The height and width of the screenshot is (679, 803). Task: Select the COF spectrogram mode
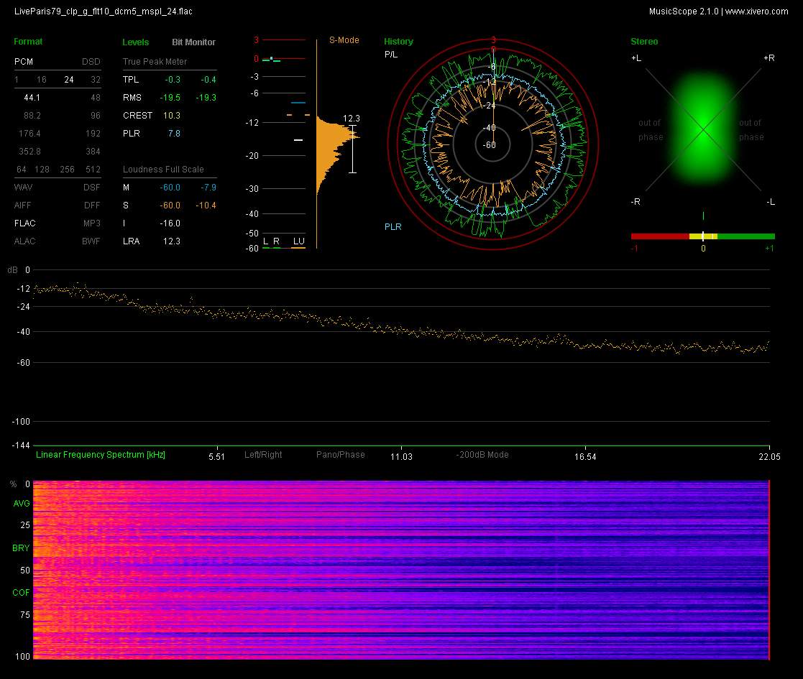[x=21, y=593]
